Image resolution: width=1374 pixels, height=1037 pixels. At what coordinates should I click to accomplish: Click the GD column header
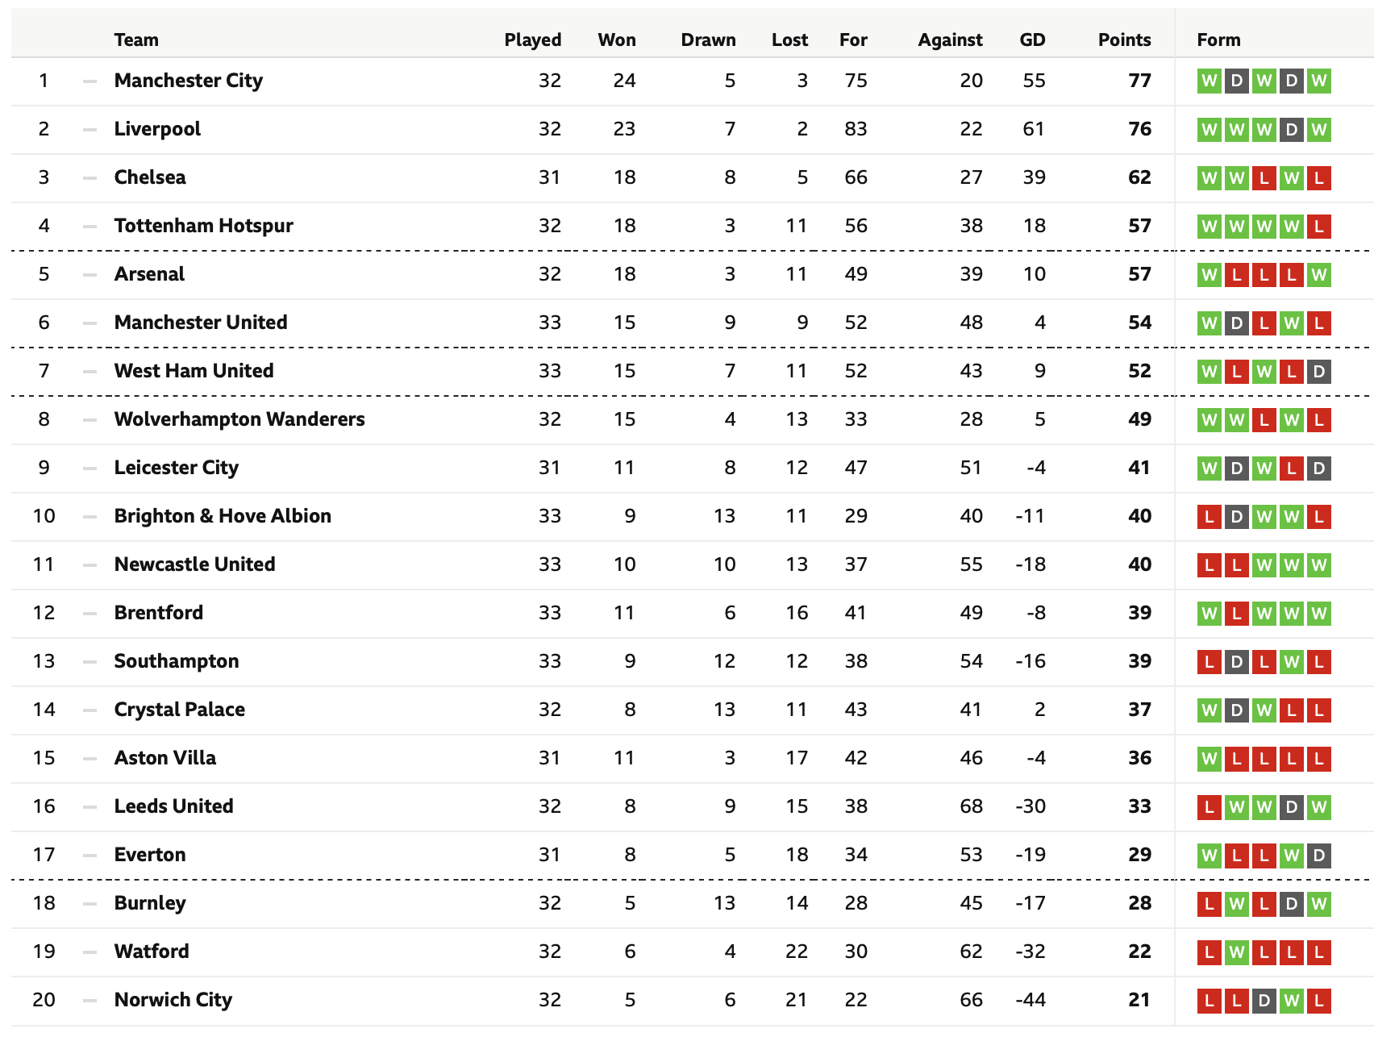pos(1032,40)
